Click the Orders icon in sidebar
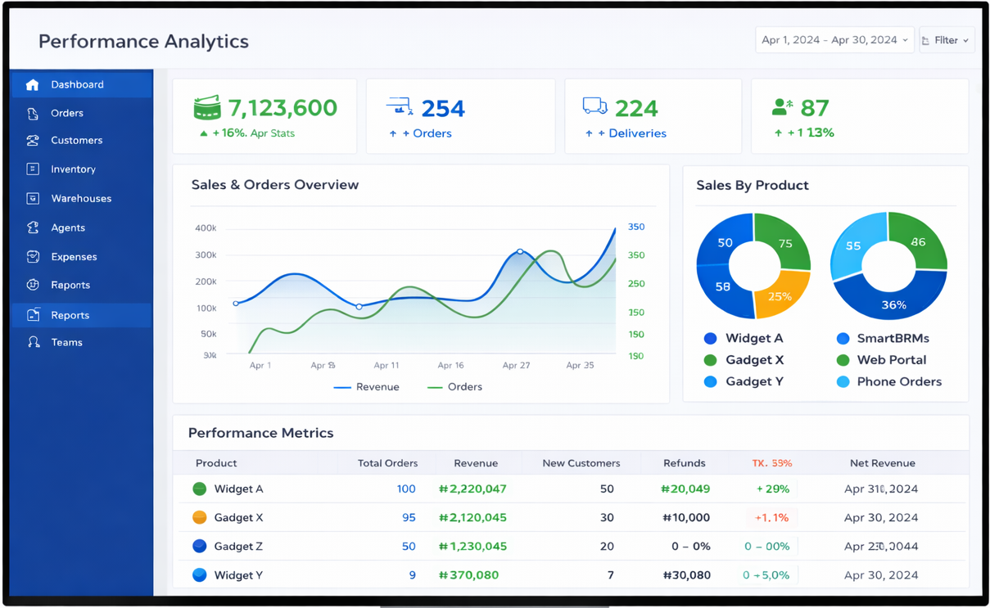 [x=33, y=114]
